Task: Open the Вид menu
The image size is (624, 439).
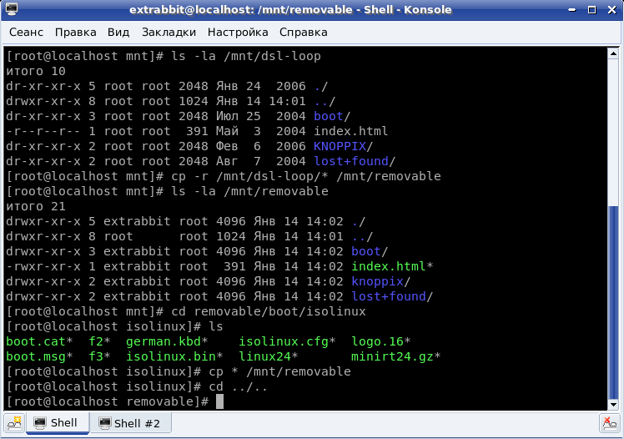Action: 118,33
